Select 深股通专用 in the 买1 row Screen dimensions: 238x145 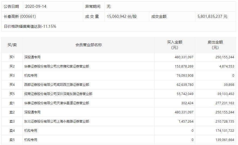[x=32, y=57]
